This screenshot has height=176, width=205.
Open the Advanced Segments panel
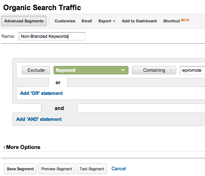24,21
